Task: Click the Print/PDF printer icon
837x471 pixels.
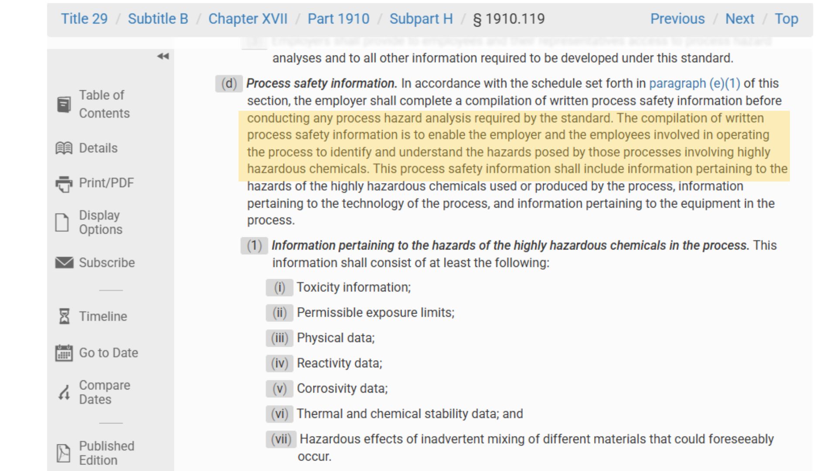Action: click(64, 184)
